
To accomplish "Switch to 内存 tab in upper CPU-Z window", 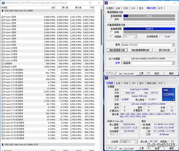I will (x=126, y=8).
